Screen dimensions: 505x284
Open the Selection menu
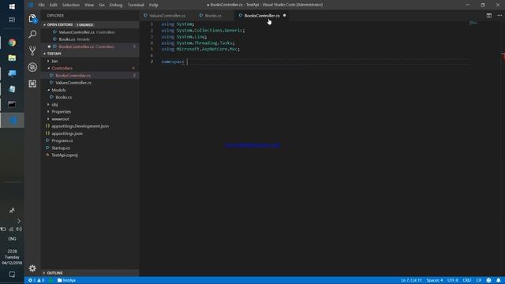(70, 5)
